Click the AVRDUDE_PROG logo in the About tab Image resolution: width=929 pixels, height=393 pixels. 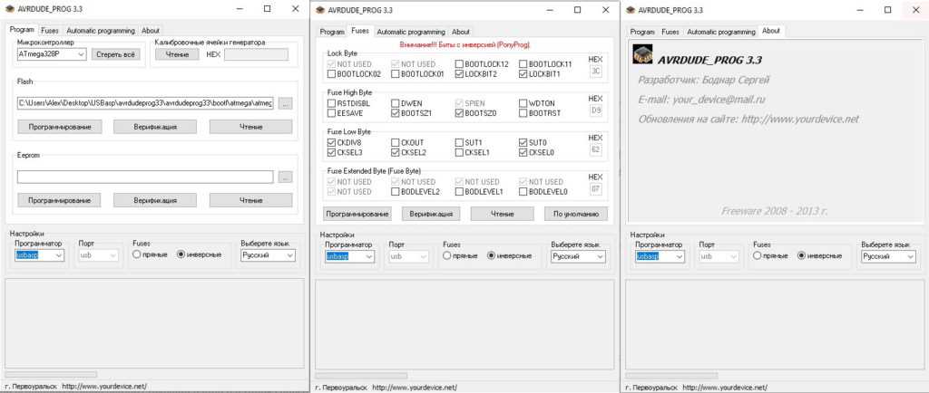(641, 57)
